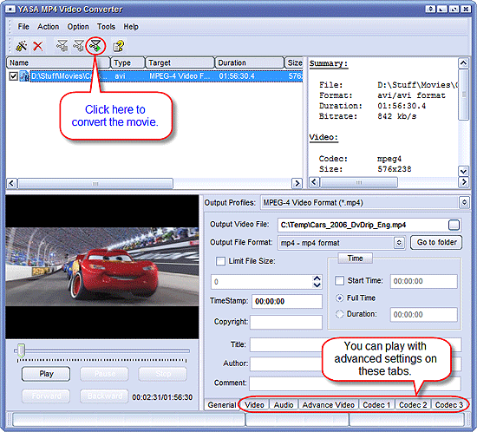The width and height of the screenshot is (477, 432).
Task: Click the Play button
Action: click(x=46, y=374)
